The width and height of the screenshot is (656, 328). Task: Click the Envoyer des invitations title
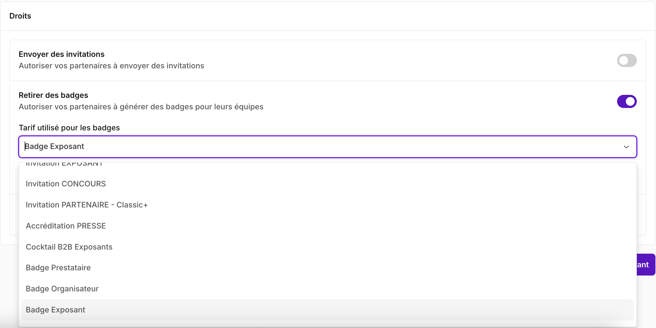pyautogui.click(x=61, y=54)
